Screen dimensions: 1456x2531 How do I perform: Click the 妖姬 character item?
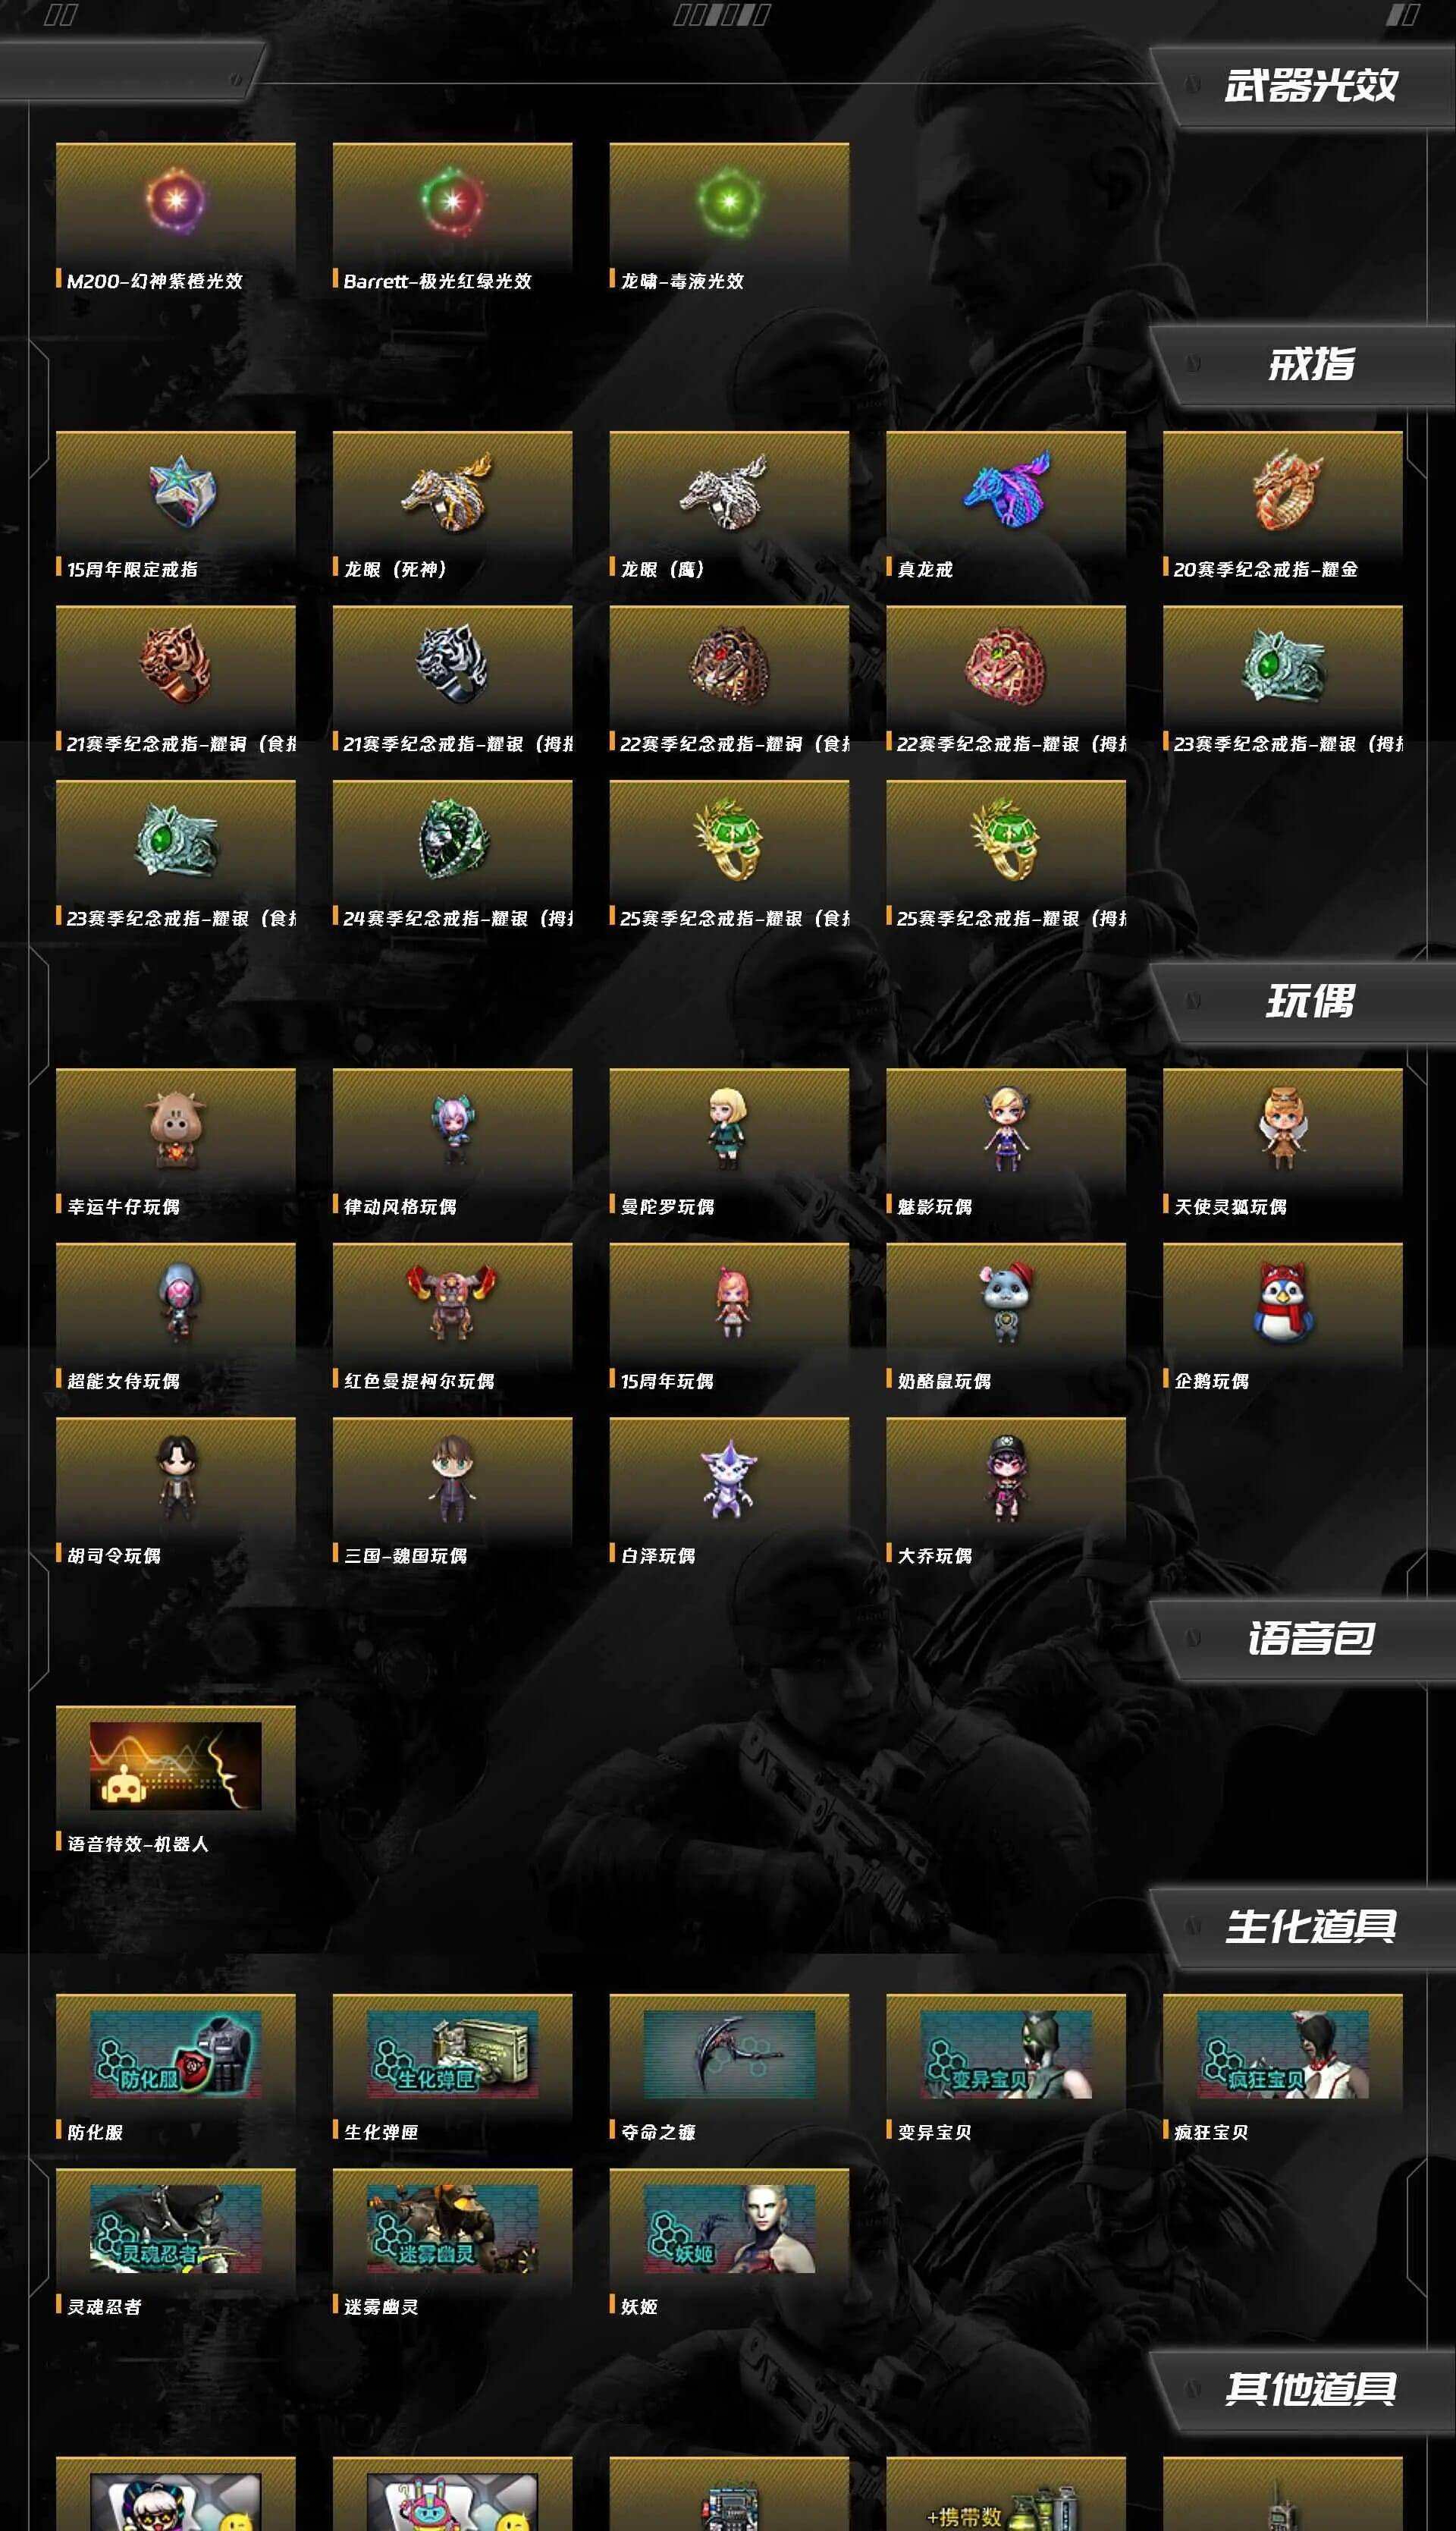(x=729, y=2229)
